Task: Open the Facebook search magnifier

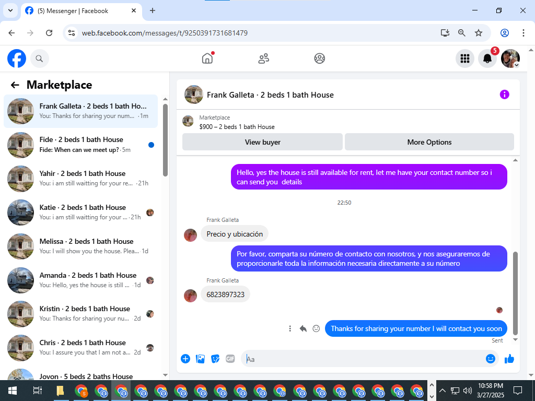Action: (x=40, y=58)
